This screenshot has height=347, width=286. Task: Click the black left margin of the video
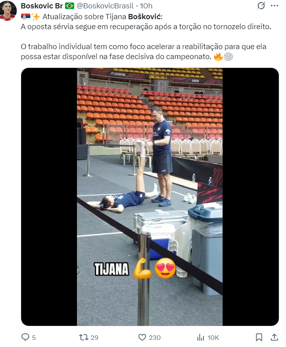(49, 197)
